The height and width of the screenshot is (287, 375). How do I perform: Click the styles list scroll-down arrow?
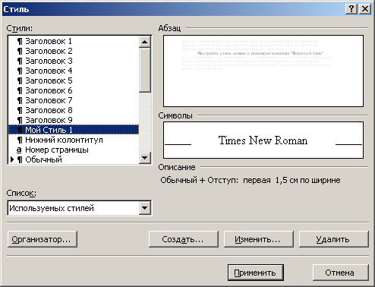click(145, 158)
